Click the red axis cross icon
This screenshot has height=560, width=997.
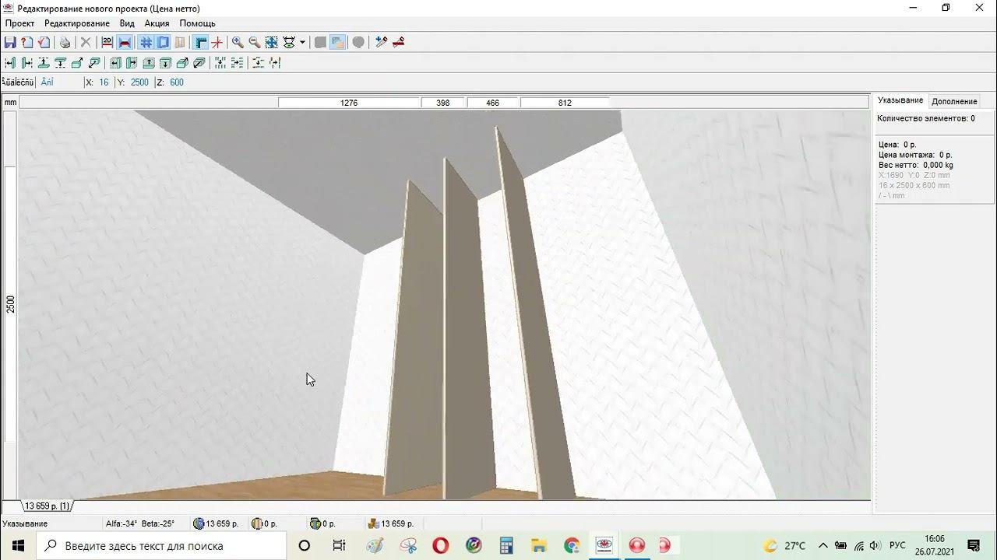(x=217, y=42)
